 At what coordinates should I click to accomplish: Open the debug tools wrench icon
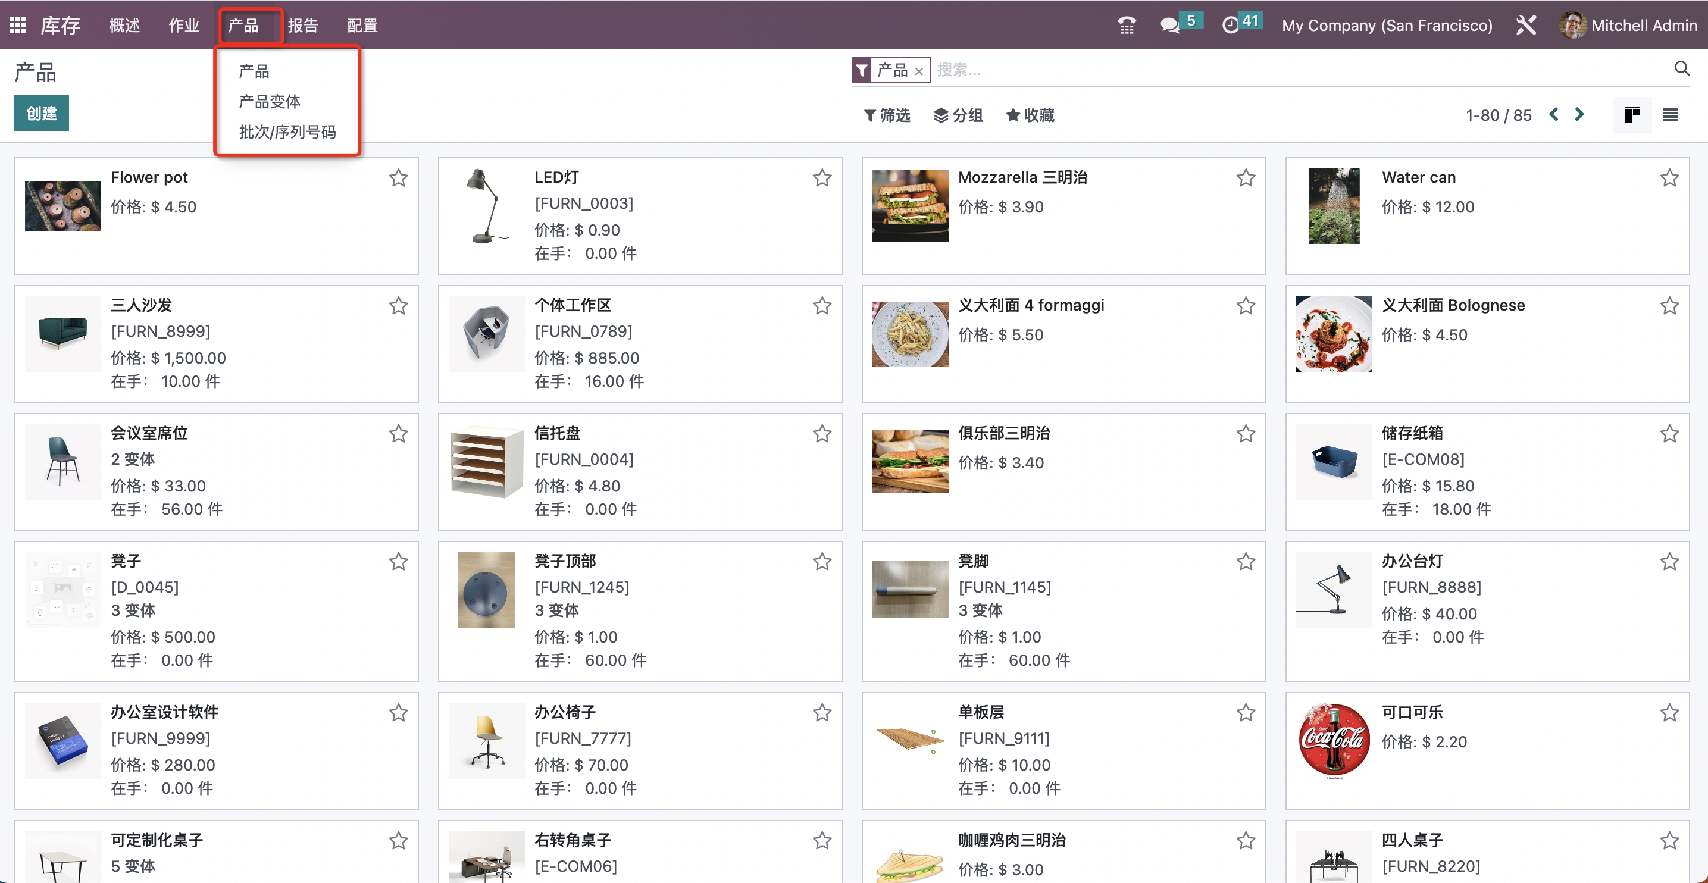tap(1526, 25)
